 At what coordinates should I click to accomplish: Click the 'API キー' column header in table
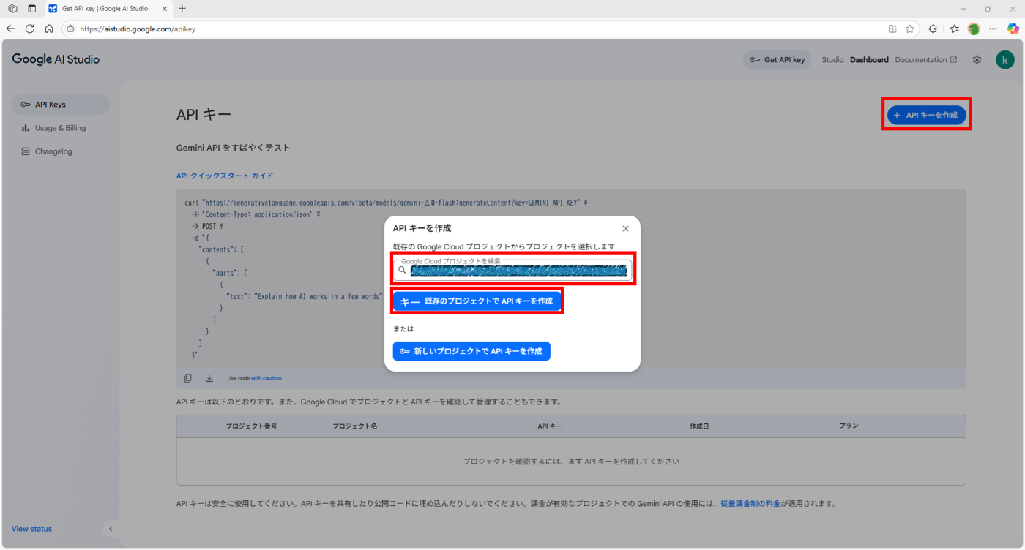pyautogui.click(x=550, y=426)
